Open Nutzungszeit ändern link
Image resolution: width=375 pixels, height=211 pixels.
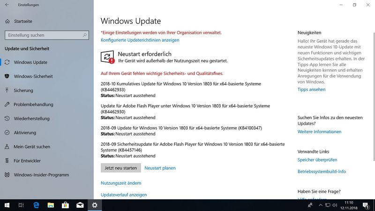(x=121, y=183)
